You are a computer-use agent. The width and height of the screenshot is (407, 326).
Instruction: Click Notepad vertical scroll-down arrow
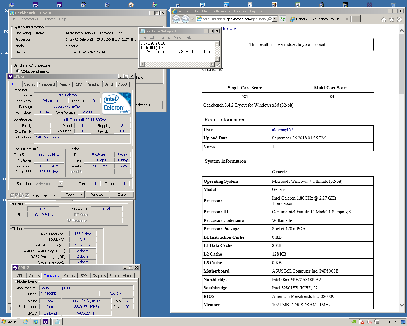point(217,59)
